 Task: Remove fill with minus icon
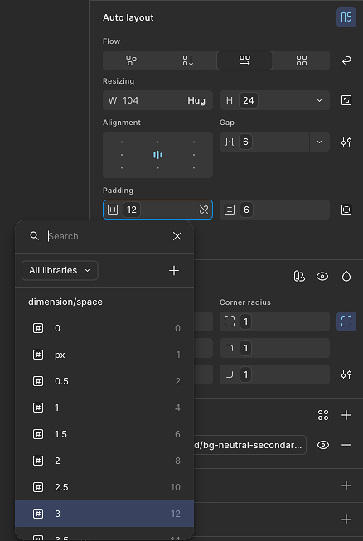pyautogui.click(x=346, y=445)
